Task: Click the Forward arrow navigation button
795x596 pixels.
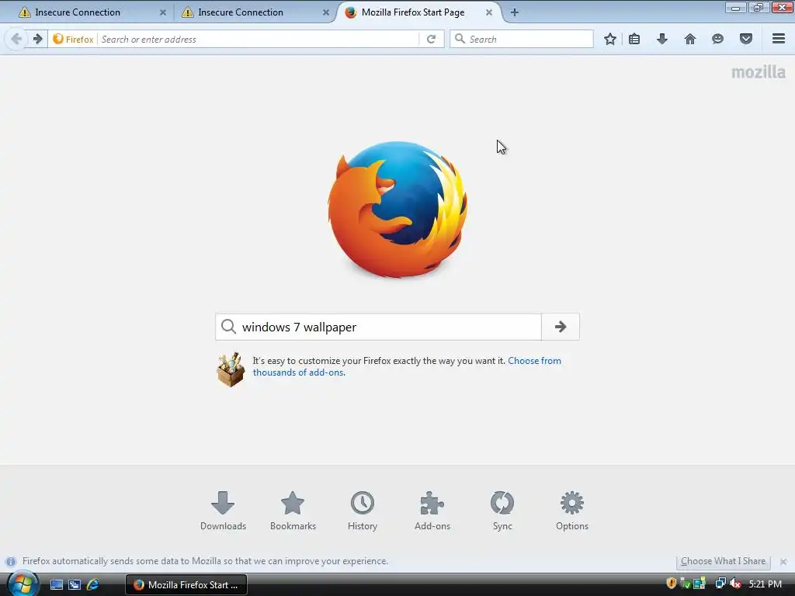Action: tap(37, 39)
